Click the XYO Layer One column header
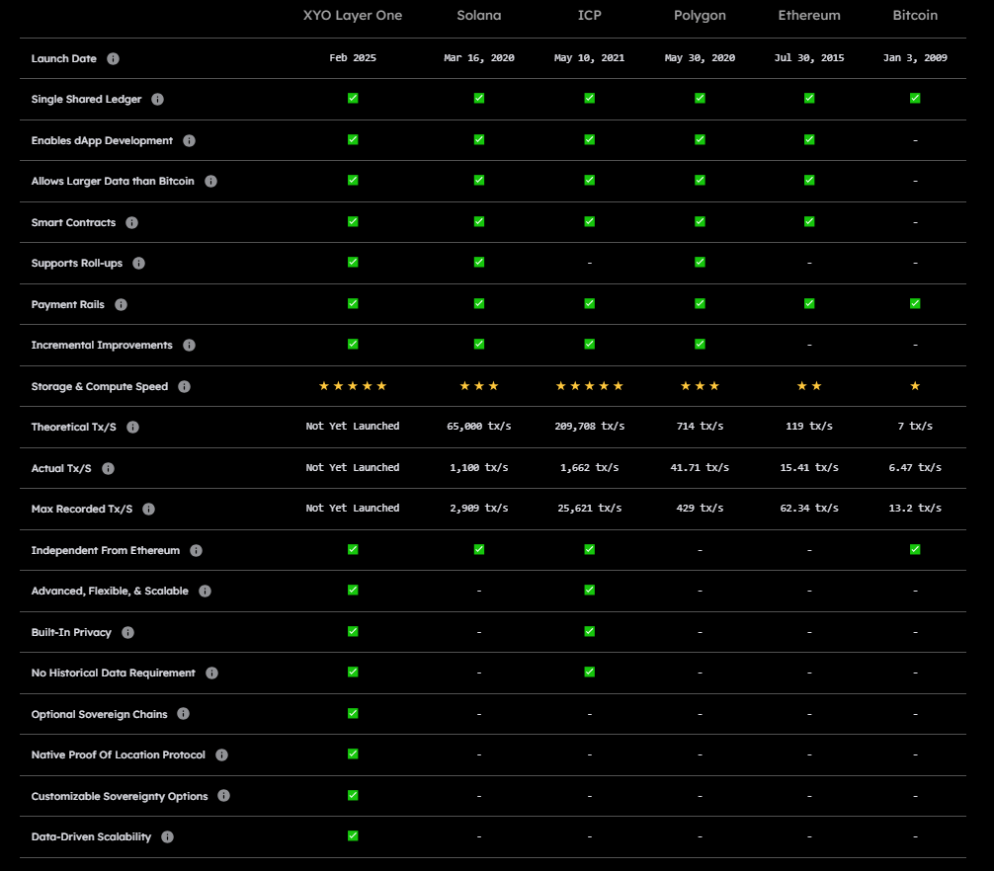994x871 pixels. [x=353, y=15]
